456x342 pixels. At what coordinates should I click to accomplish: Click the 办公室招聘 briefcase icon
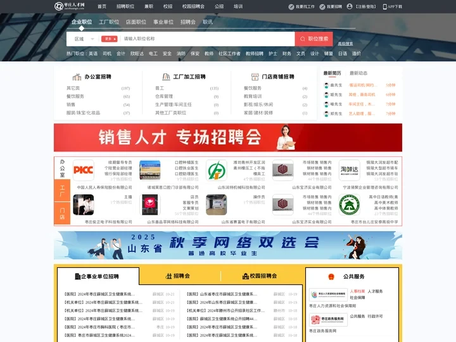(77, 77)
